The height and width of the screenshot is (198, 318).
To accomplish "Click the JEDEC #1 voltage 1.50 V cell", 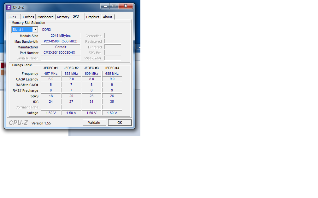I will pos(51,113).
